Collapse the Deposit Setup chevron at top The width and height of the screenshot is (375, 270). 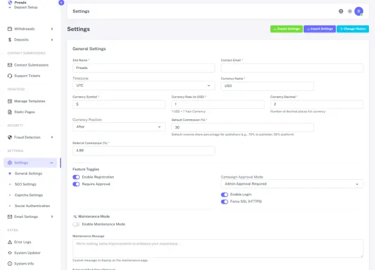point(10,7)
